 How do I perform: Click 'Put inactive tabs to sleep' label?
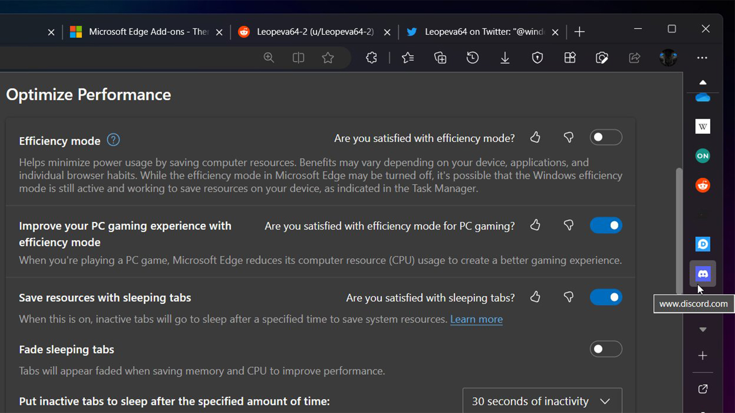point(175,401)
